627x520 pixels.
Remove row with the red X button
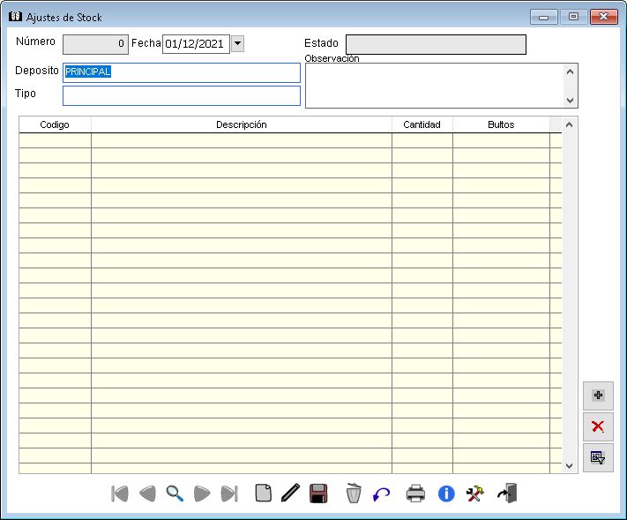coord(598,426)
